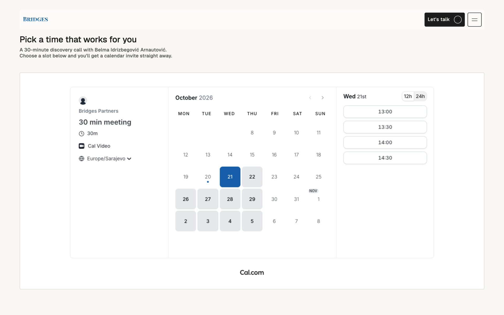Click the October 2026 month label
This screenshot has height=315, width=504.
(x=194, y=98)
